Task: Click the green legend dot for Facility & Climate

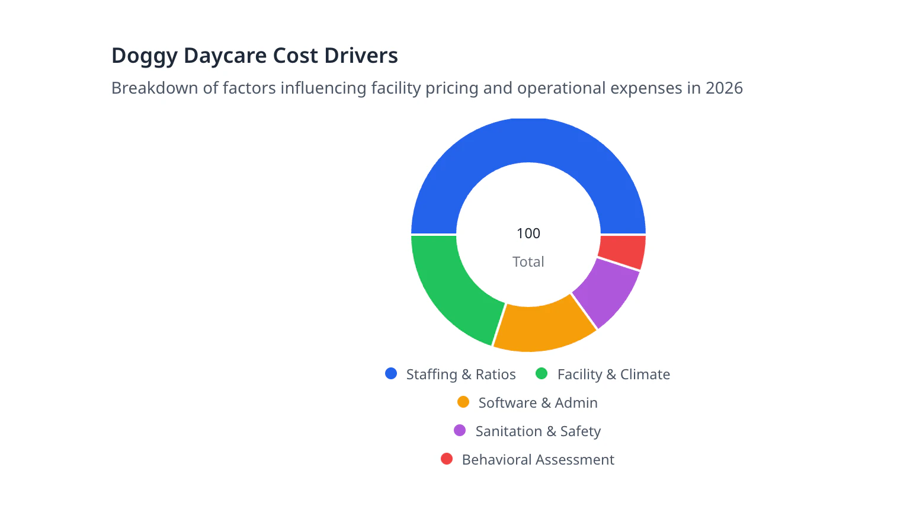Action: (541, 373)
